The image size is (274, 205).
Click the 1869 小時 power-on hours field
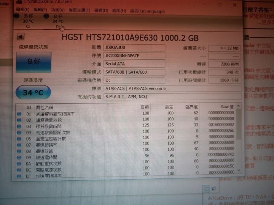pos(225,80)
